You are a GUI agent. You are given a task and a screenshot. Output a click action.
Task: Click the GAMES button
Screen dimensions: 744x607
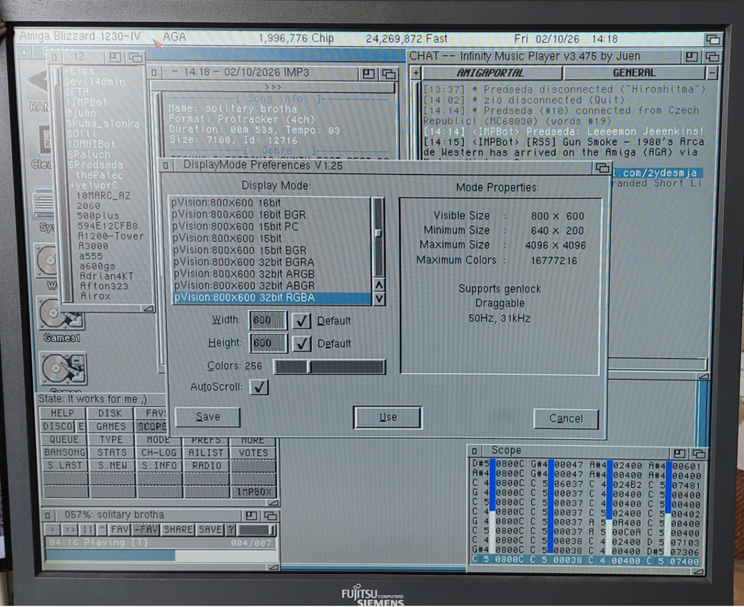pyautogui.click(x=111, y=427)
